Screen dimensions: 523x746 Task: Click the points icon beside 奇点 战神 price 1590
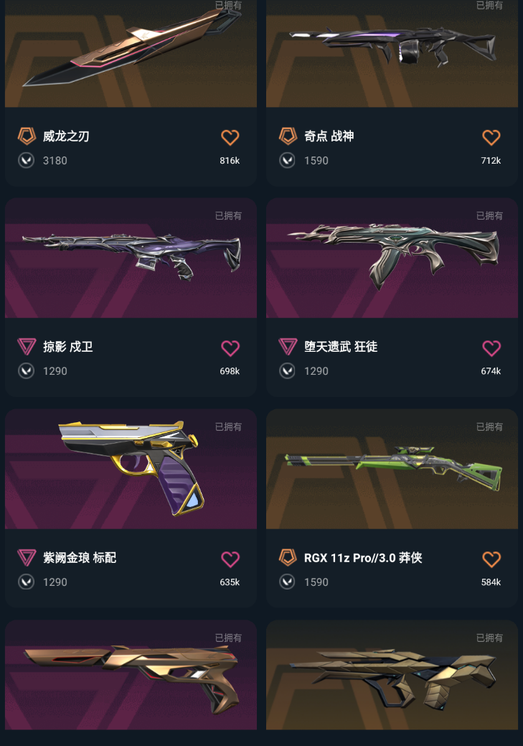tap(287, 160)
